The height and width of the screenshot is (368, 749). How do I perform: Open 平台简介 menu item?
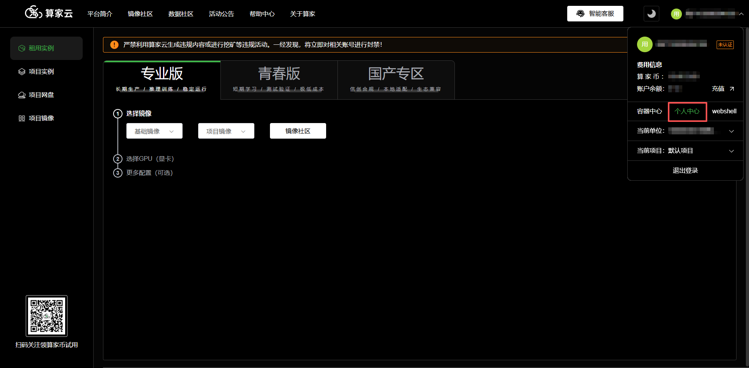click(x=100, y=14)
